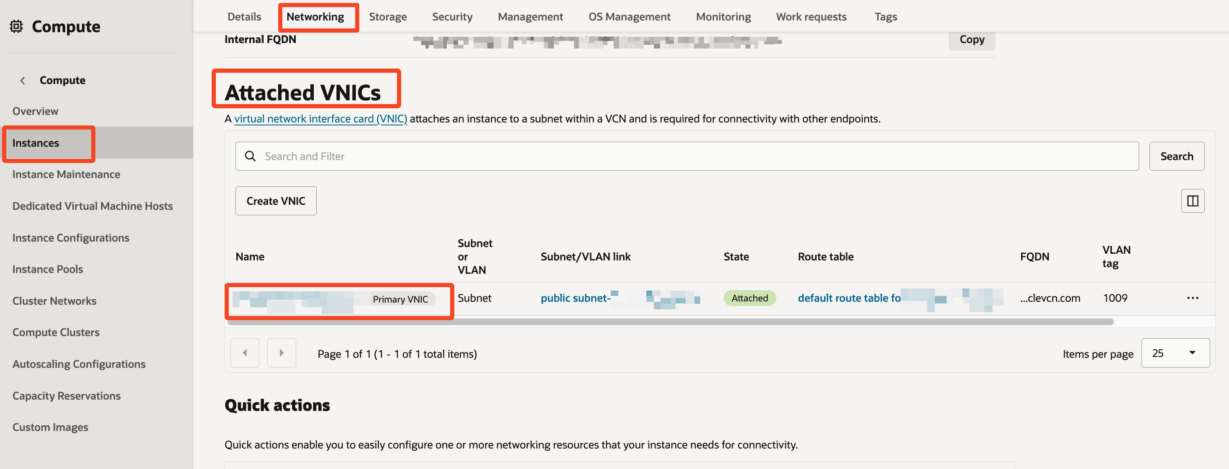This screenshot has width=1229, height=469.
Task: Copy the Internal FQDN value
Action: 971,40
